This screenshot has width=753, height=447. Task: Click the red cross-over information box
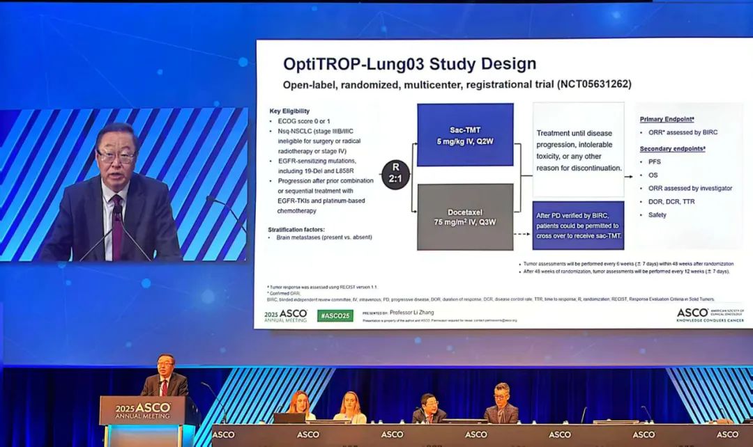[x=578, y=226]
